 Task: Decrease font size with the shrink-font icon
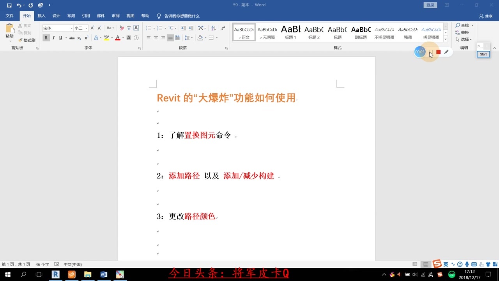pyautogui.click(x=99, y=28)
